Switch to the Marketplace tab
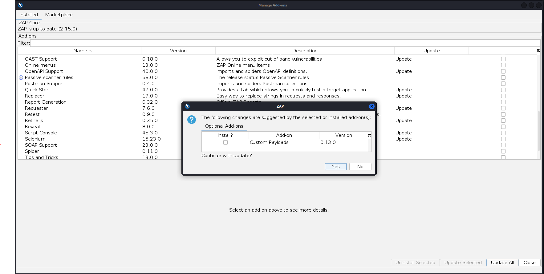The height and width of the screenshot is (274, 544). coord(59,15)
